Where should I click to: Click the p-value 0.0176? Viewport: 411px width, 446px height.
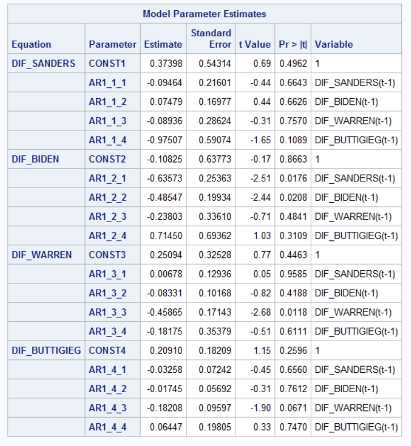coord(293,179)
